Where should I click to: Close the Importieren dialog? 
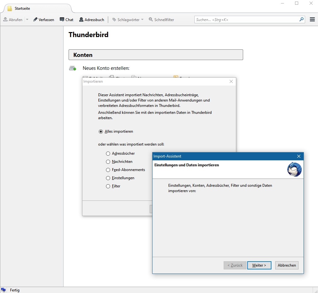(231, 81)
